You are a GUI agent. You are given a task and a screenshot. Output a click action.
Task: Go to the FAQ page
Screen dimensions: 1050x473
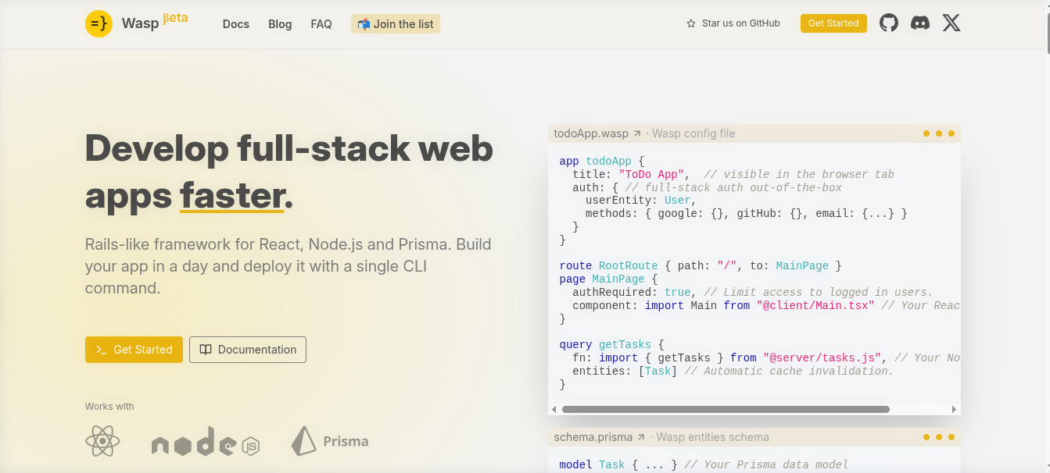[x=321, y=24]
